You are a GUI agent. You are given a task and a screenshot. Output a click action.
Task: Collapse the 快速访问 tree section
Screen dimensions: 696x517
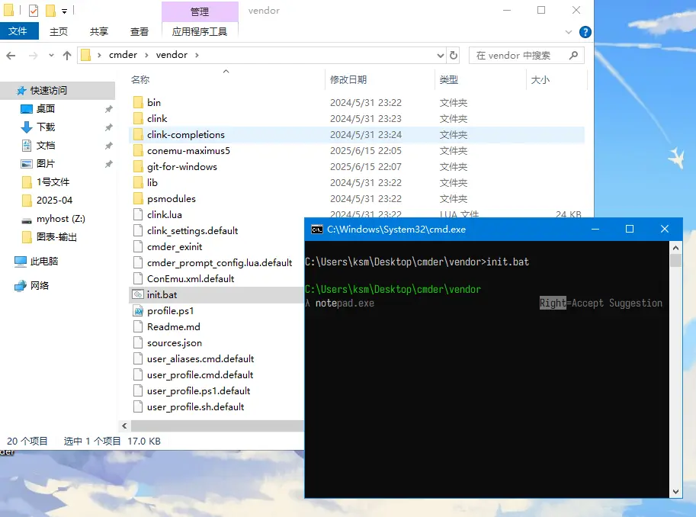(x=8, y=90)
